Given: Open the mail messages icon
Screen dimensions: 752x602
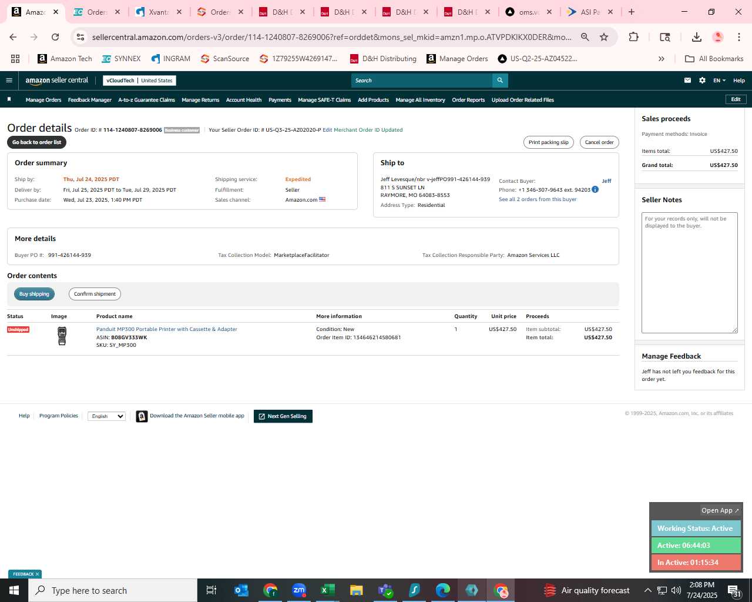Looking at the screenshot, I should point(687,81).
